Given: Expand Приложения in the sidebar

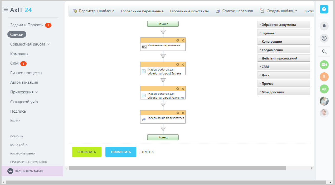Looking at the screenshot, I should 36,92.
